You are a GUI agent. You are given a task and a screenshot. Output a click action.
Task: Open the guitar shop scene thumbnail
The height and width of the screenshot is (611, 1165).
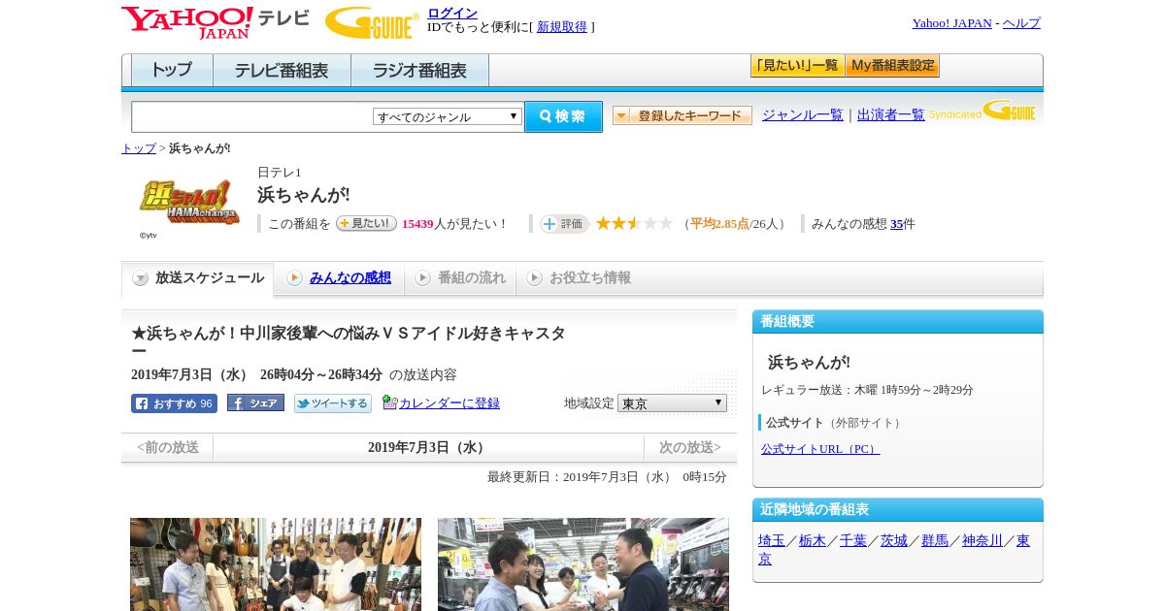click(276, 564)
